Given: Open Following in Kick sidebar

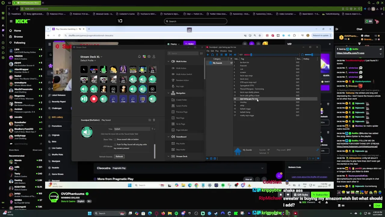Looking at the screenshot, I should (x=20, y=43).
